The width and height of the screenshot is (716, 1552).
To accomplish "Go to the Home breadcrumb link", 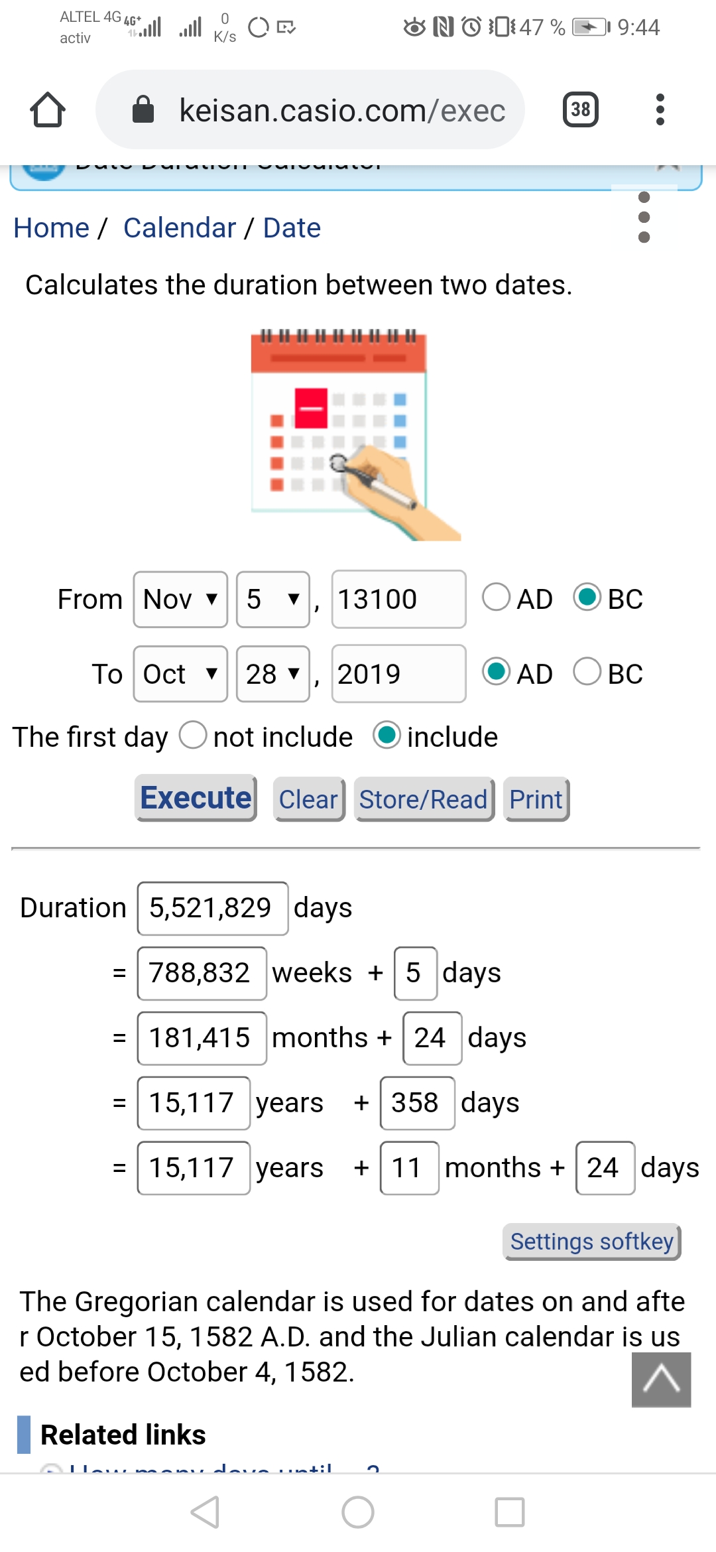I will click(51, 227).
